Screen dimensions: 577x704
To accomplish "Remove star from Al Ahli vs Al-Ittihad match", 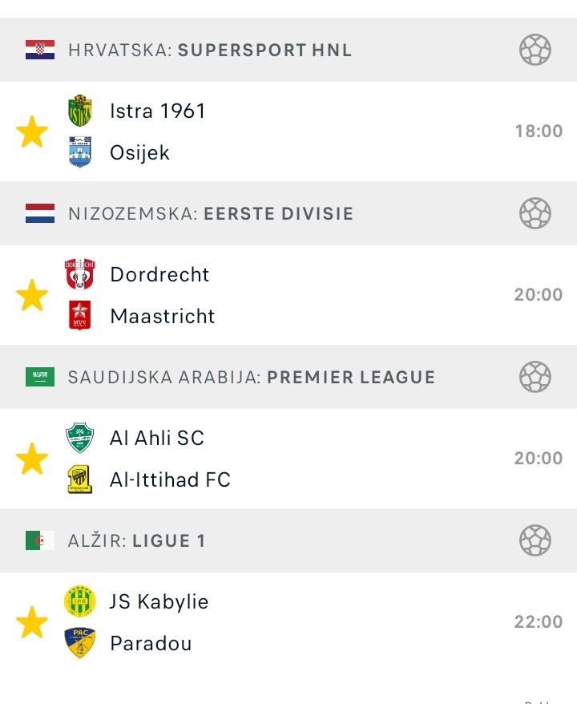I will [x=32, y=459].
